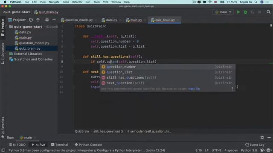The image size is (273, 153).
Task: Click the LF line separator indicator
Action: (x=206, y=150)
